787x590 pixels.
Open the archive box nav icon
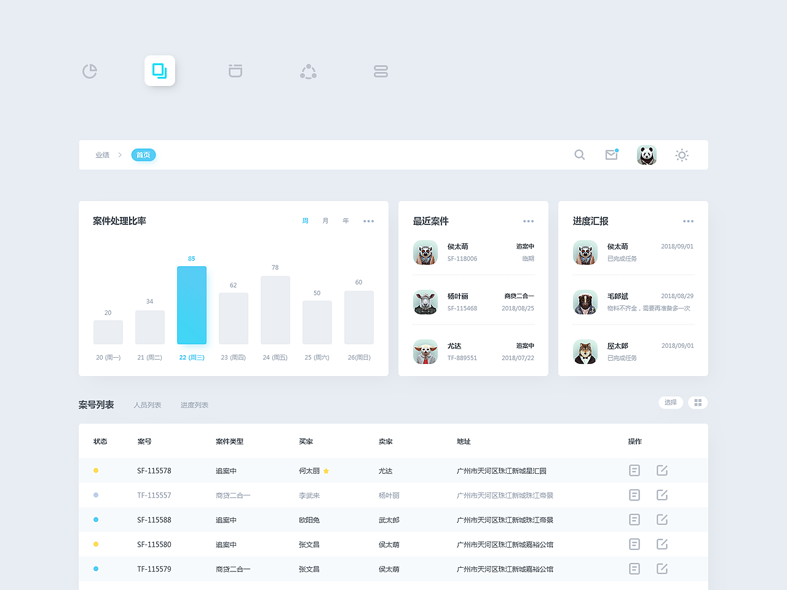[x=235, y=71]
